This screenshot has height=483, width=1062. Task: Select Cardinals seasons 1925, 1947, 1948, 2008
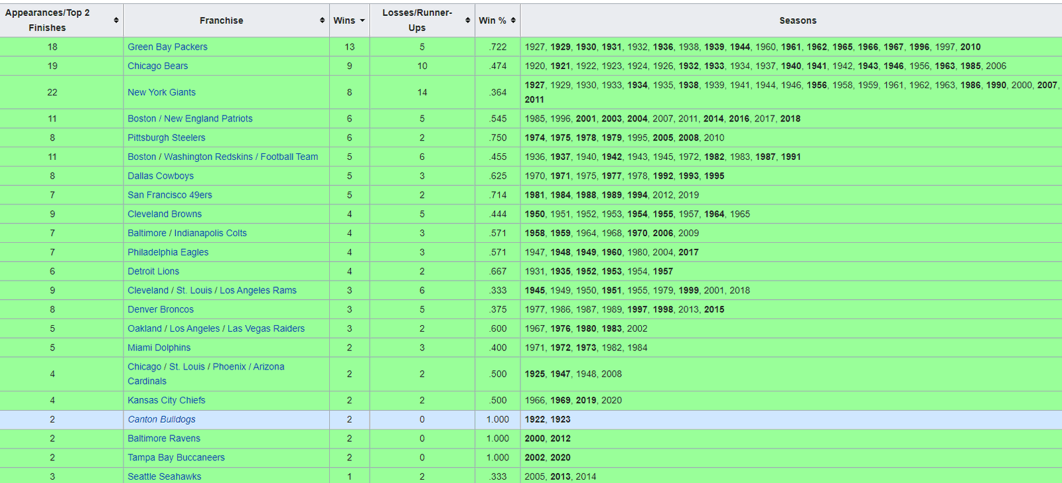pyautogui.click(x=573, y=374)
